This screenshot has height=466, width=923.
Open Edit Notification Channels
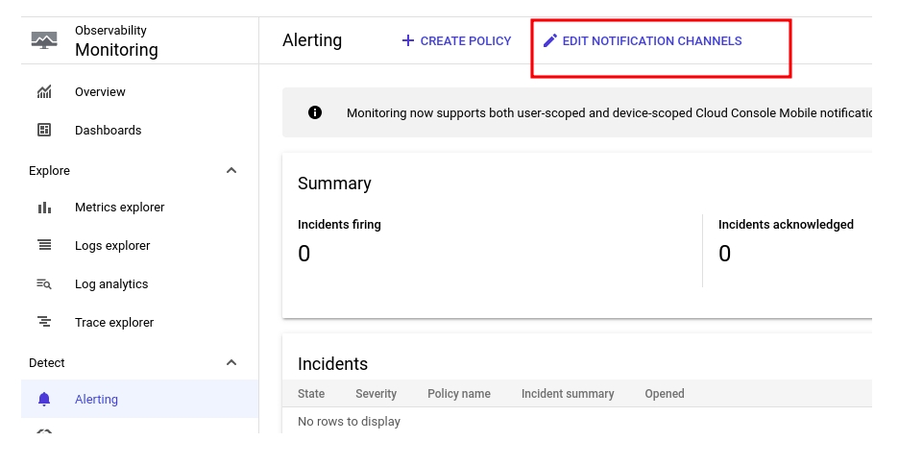point(642,41)
